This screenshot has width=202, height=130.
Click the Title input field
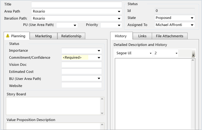(77, 4)
